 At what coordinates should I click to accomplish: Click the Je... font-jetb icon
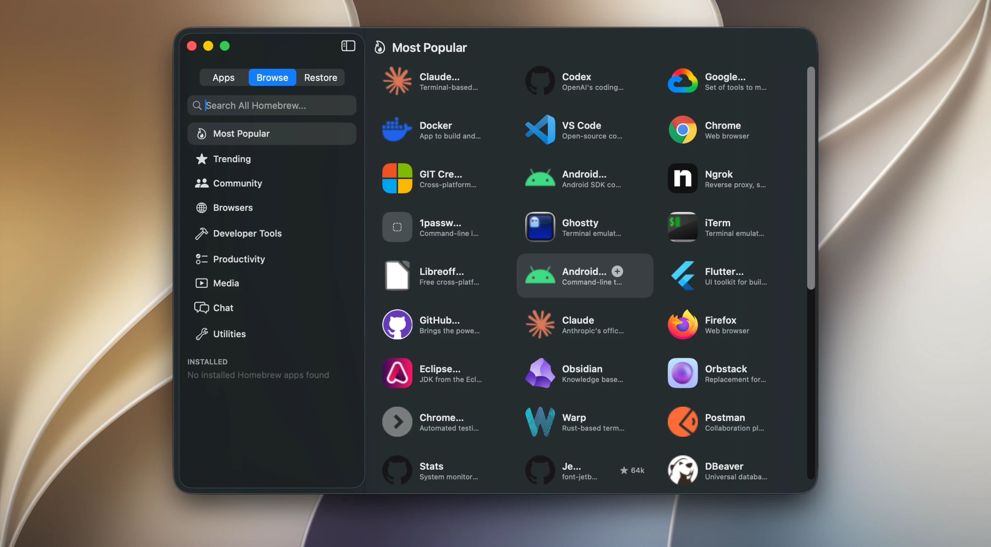tap(540, 470)
